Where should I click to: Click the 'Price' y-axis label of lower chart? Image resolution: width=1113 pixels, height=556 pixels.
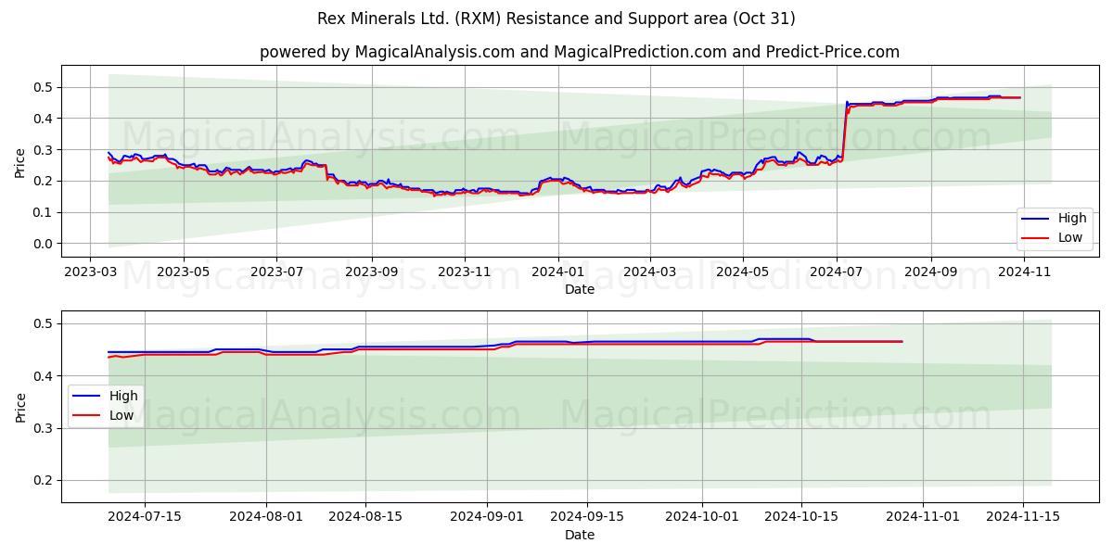(20, 407)
